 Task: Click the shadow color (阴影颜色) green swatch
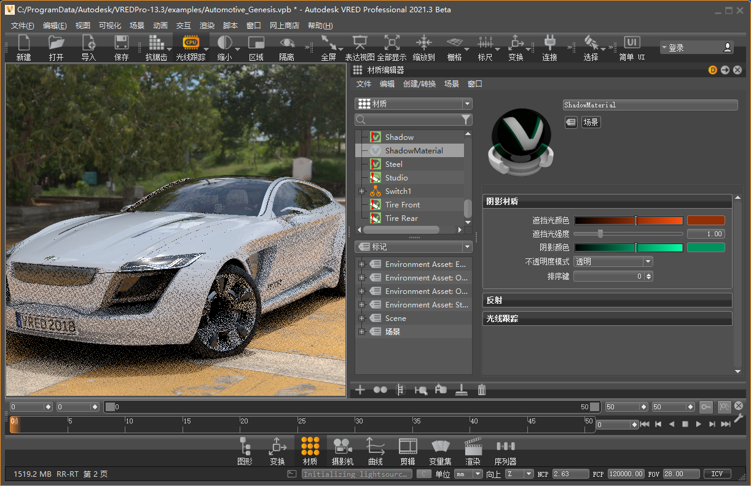click(706, 247)
